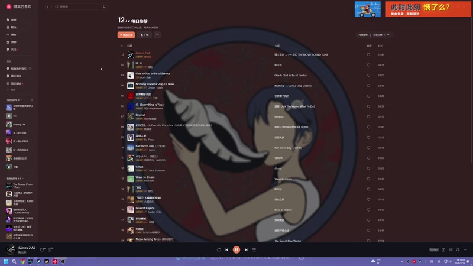Open the play queue list

(254, 249)
